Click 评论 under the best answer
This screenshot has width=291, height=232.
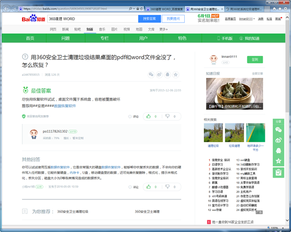[x=133, y=116]
